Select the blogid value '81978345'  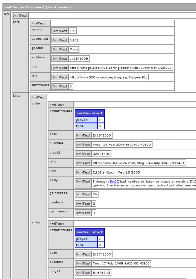click(101, 273)
